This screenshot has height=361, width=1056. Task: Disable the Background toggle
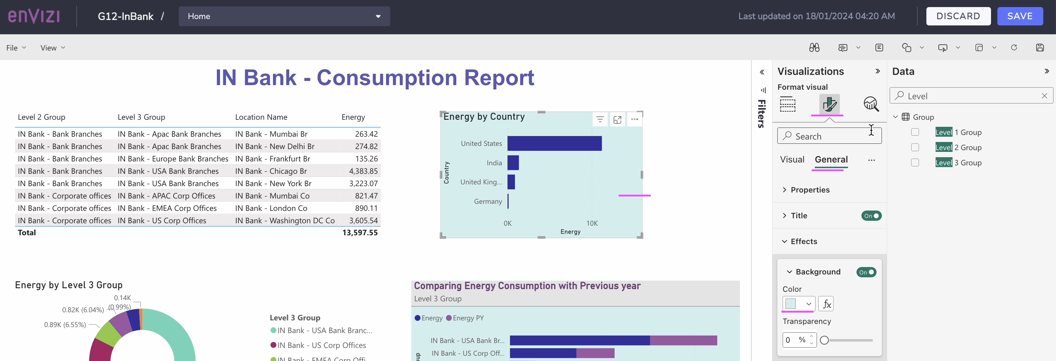(866, 272)
